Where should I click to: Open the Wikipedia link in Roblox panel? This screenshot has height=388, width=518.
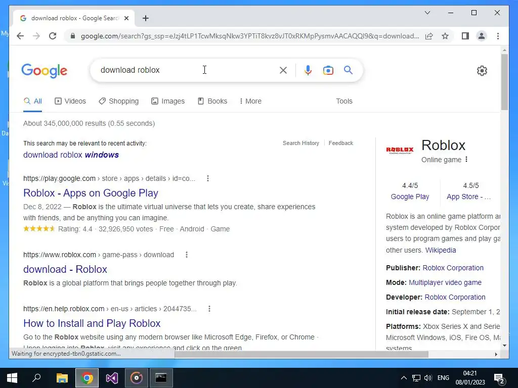(x=441, y=250)
